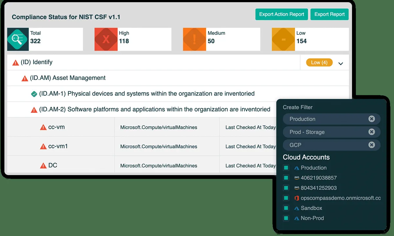The height and width of the screenshot is (236, 394).
Task: Click the Low severity dash icon
Action: [x=283, y=39]
